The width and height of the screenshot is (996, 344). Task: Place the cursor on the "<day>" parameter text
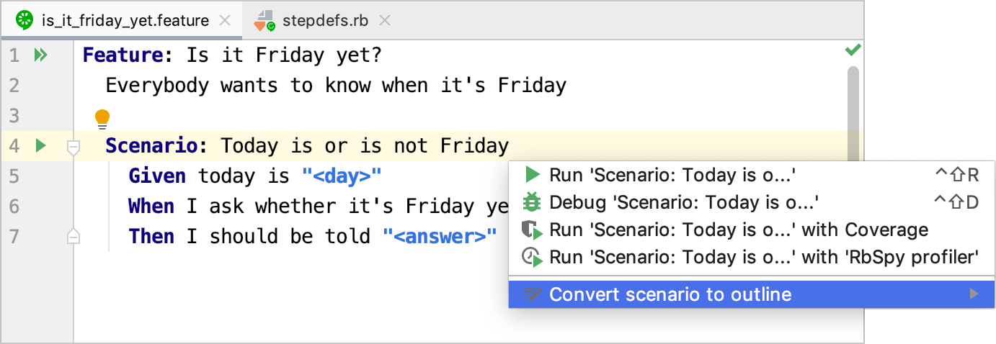click(341, 176)
